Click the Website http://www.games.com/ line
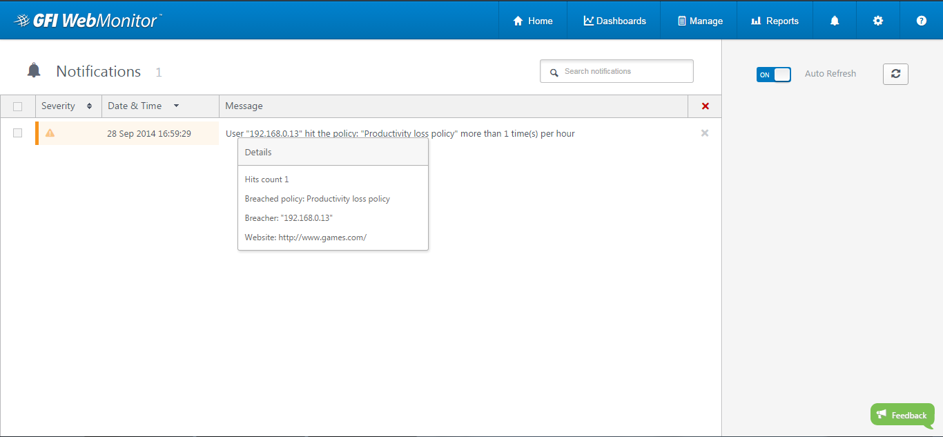The height and width of the screenshot is (437, 943). tap(306, 237)
